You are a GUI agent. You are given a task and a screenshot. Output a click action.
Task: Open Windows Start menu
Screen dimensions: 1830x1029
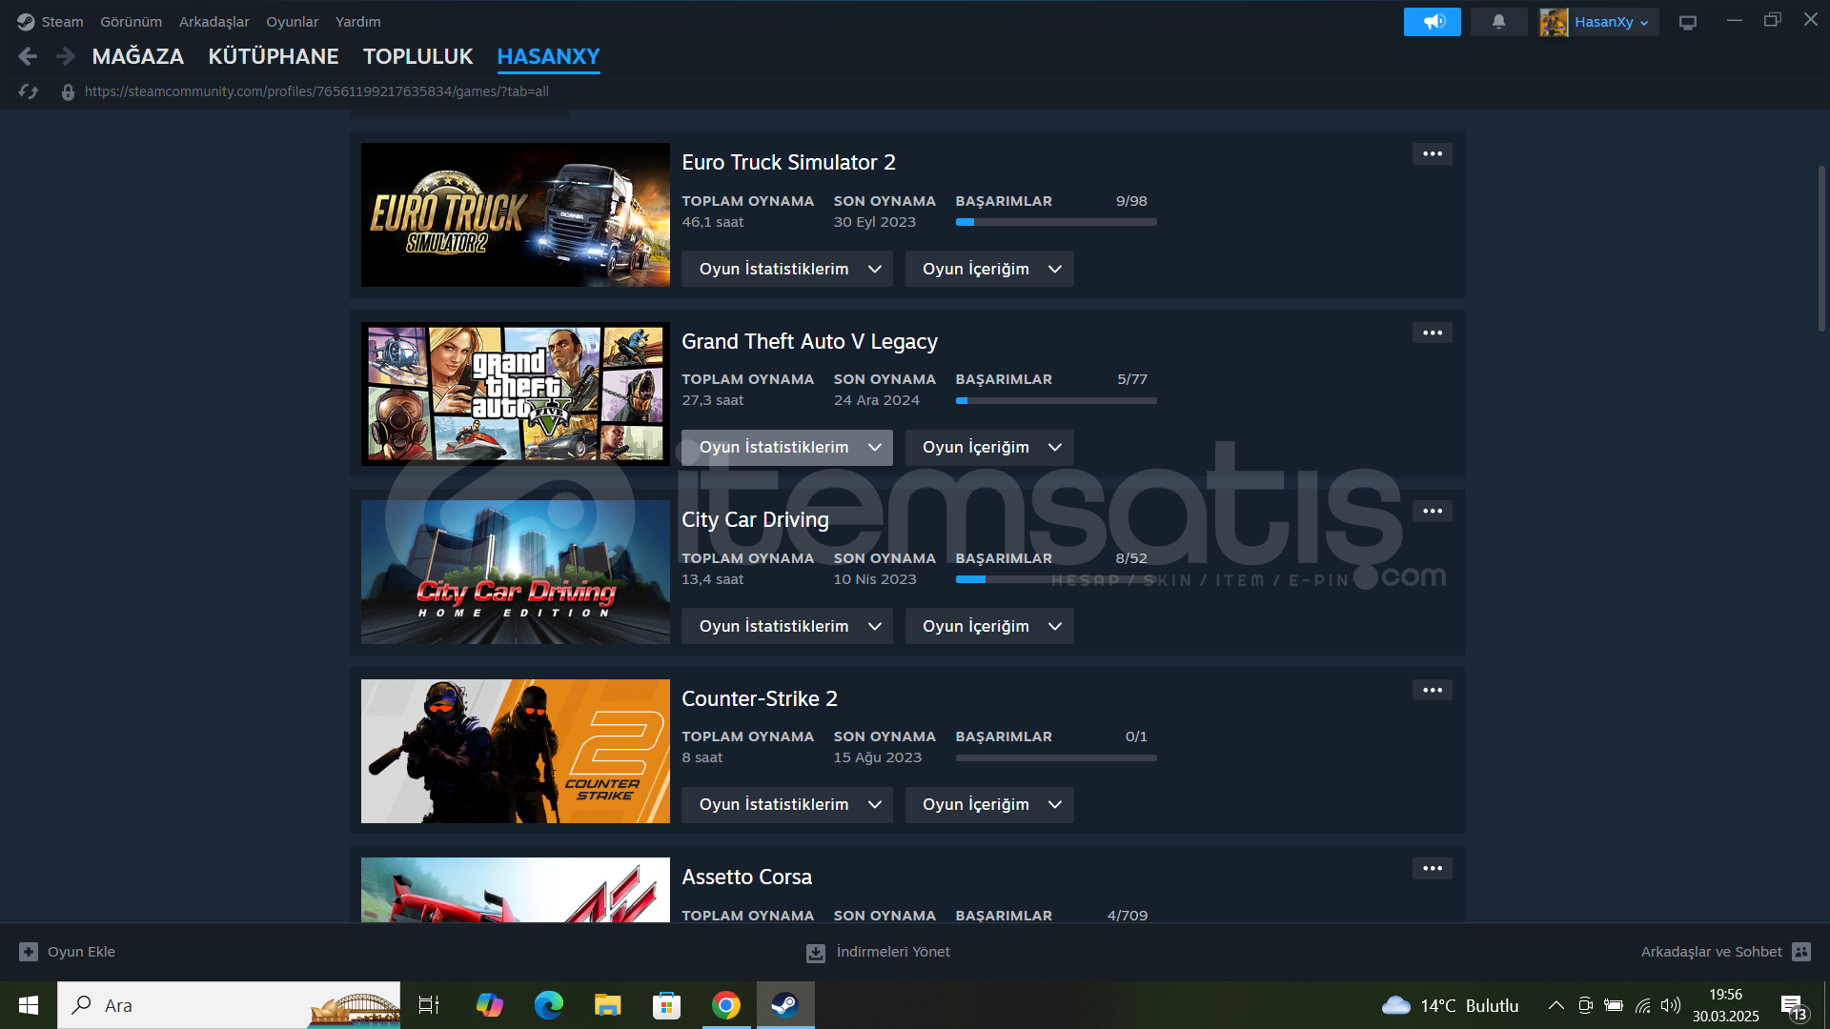coord(29,1005)
